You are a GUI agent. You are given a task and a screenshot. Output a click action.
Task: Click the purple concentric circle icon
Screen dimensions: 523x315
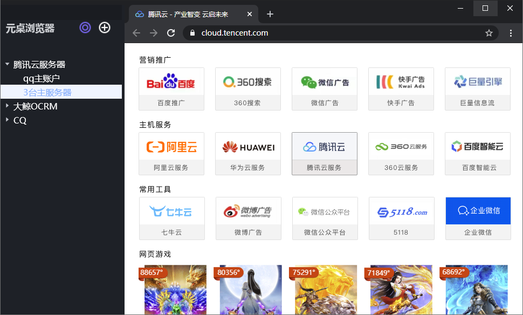(85, 28)
